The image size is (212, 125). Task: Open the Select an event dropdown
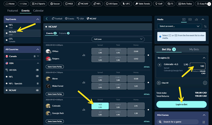(179, 26)
